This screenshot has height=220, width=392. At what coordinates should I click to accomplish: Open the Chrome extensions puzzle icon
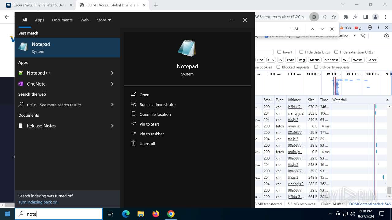tap(346, 17)
